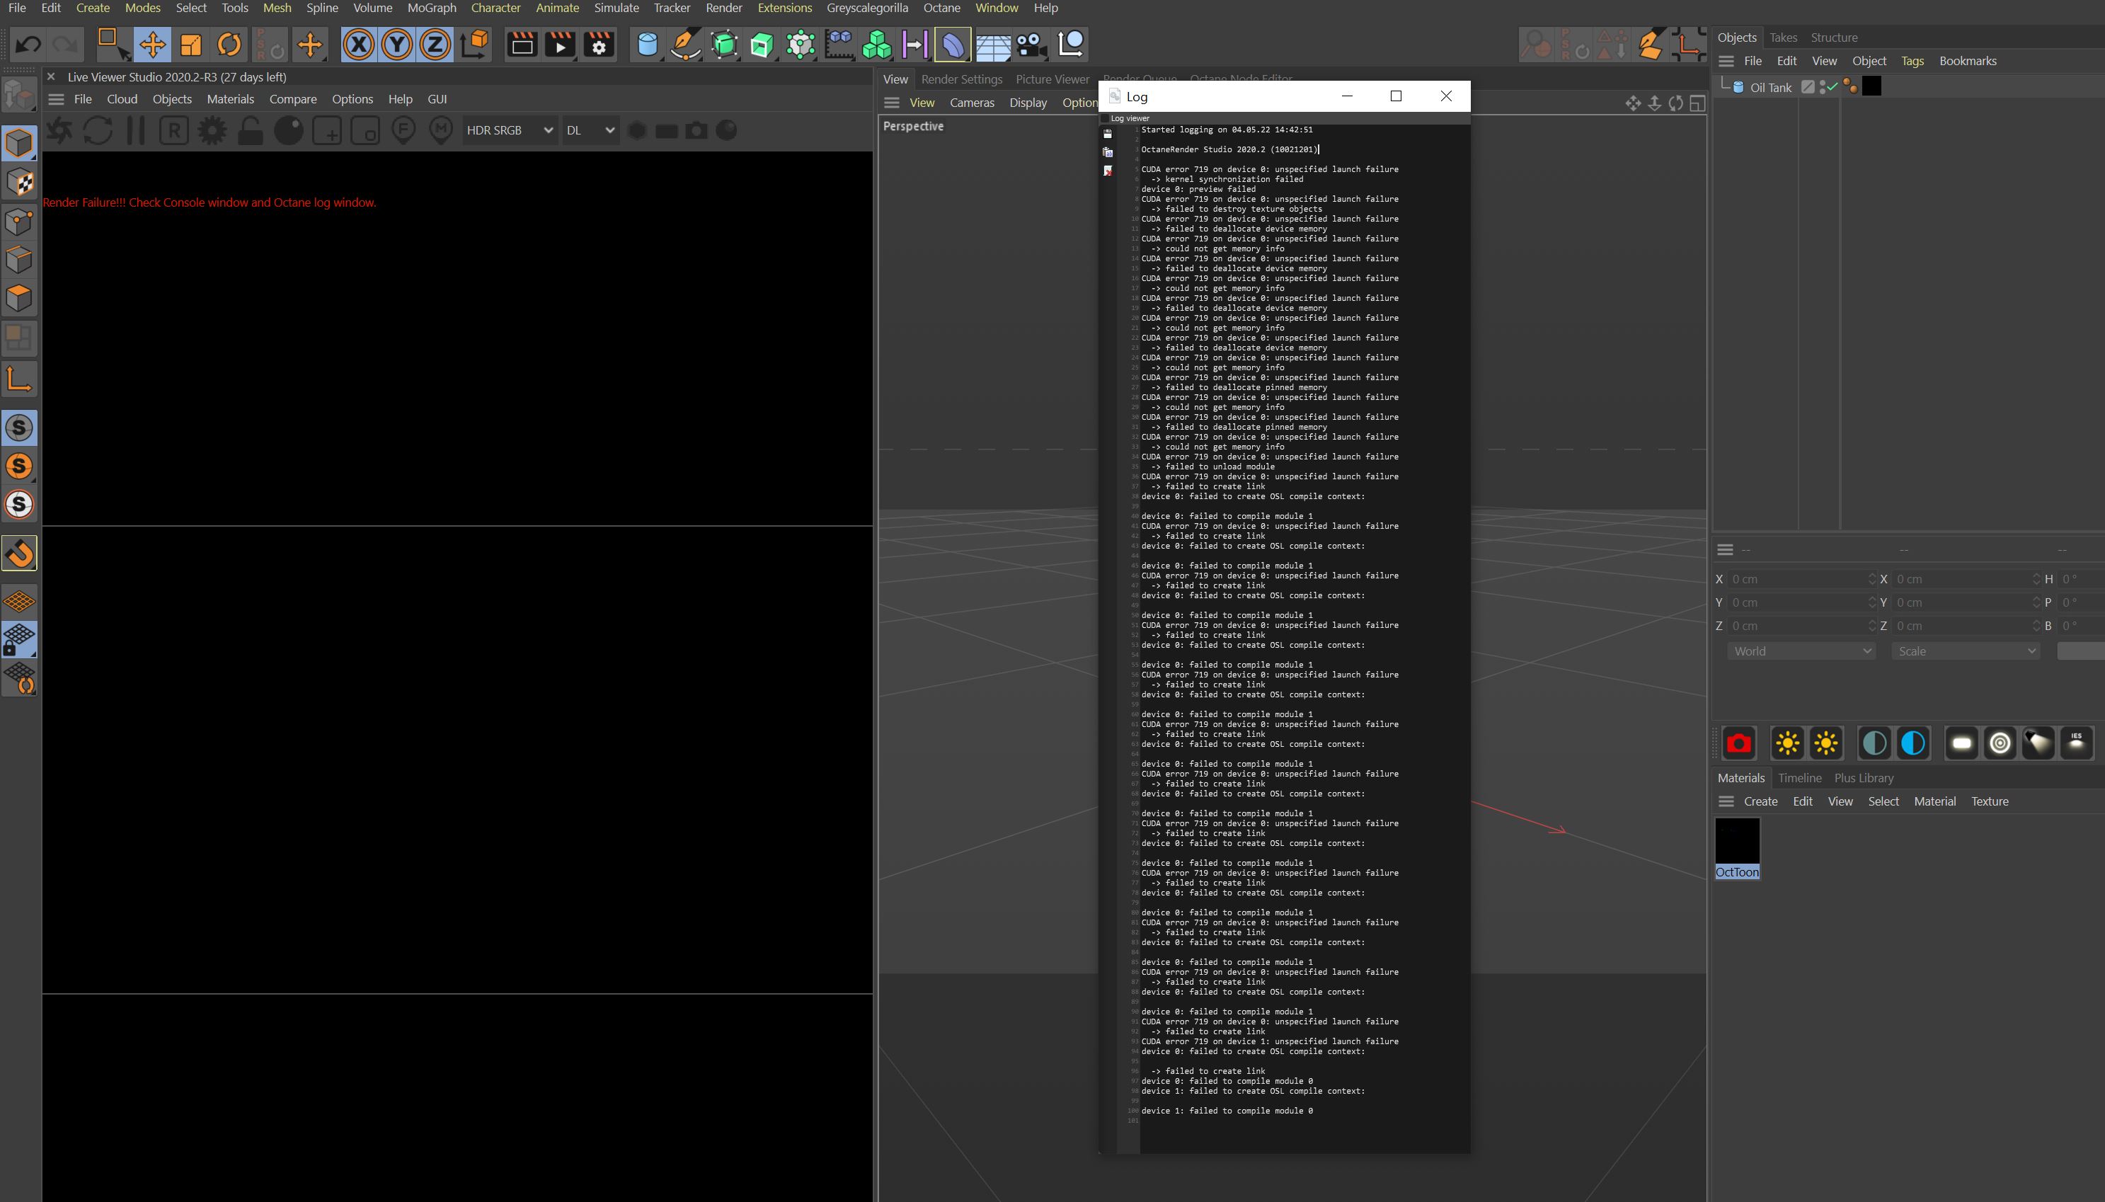Open the HDR SRGB color space dropdown
This screenshot has height=1202, width=2105.
pos(509,130)
